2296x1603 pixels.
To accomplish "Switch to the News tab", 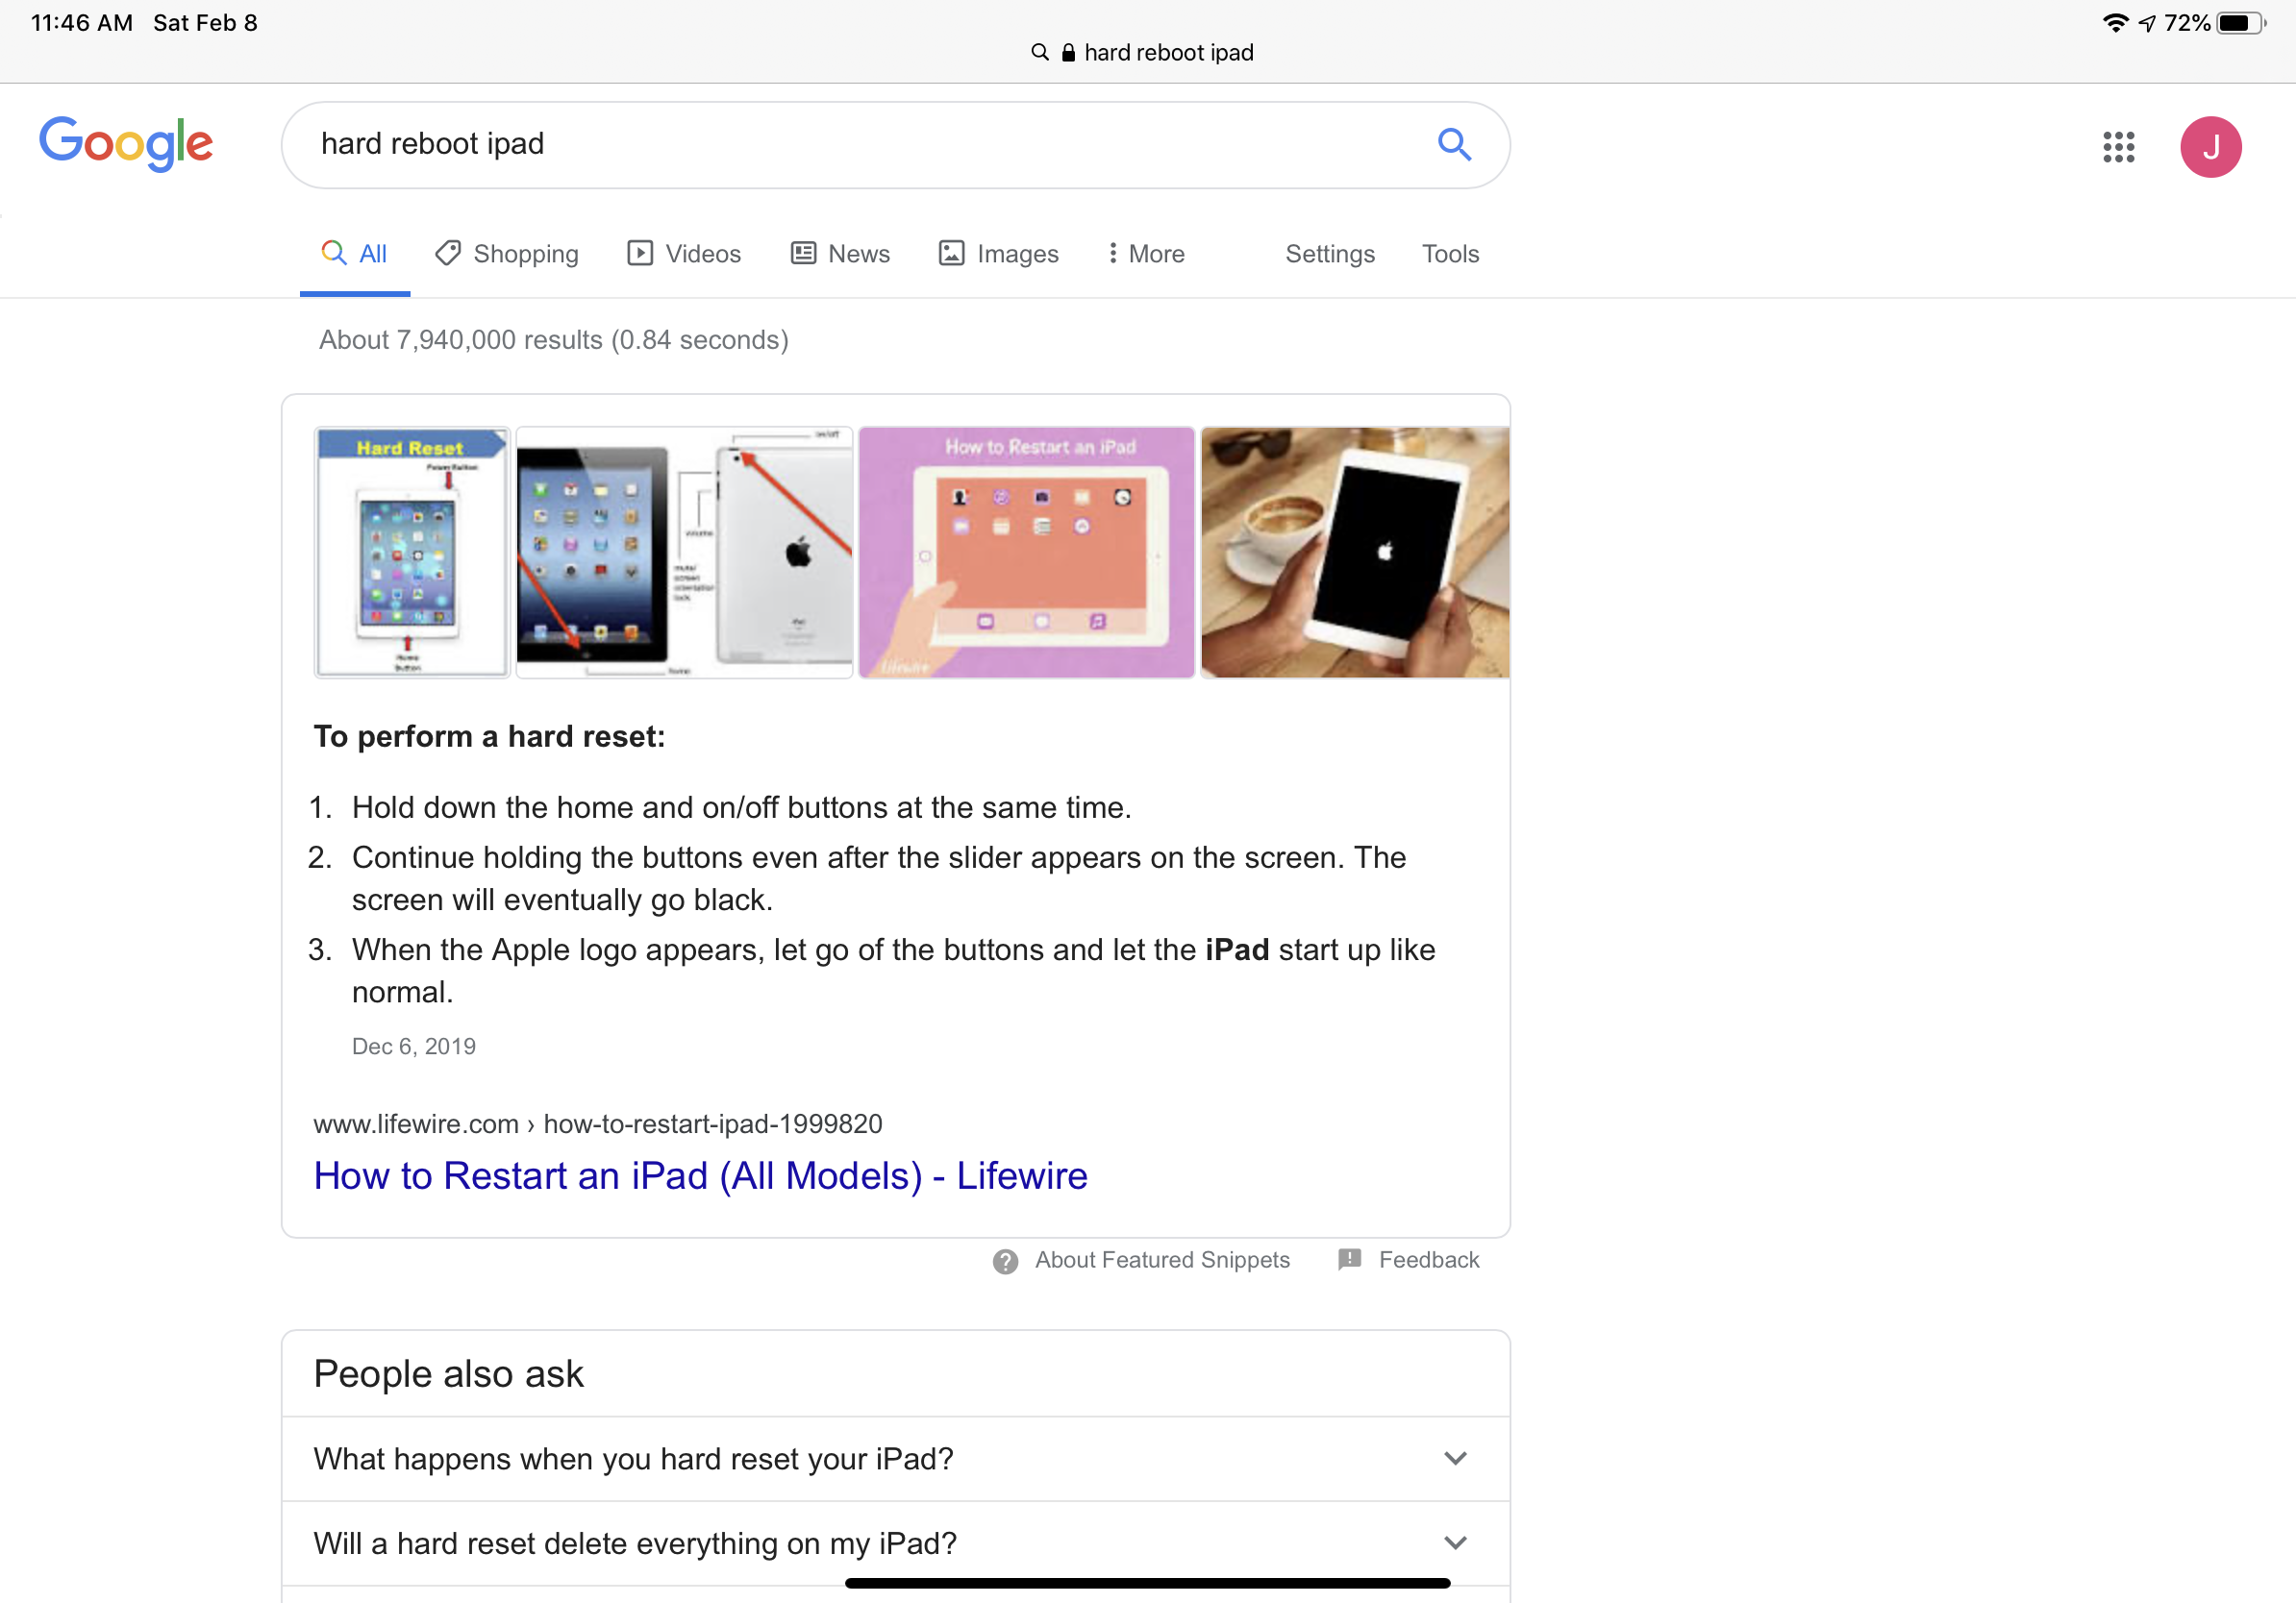I will coord(840,254).
